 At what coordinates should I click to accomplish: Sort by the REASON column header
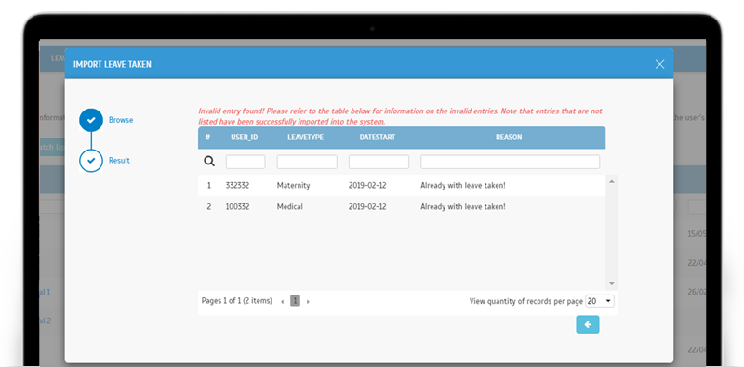coord(509,137)
